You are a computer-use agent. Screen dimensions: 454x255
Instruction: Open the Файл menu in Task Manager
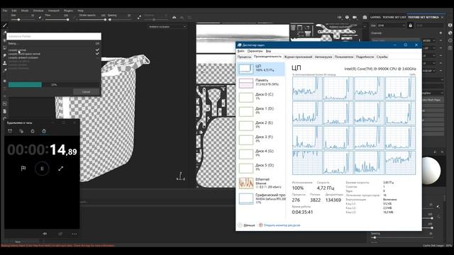[x=241, y=51]
